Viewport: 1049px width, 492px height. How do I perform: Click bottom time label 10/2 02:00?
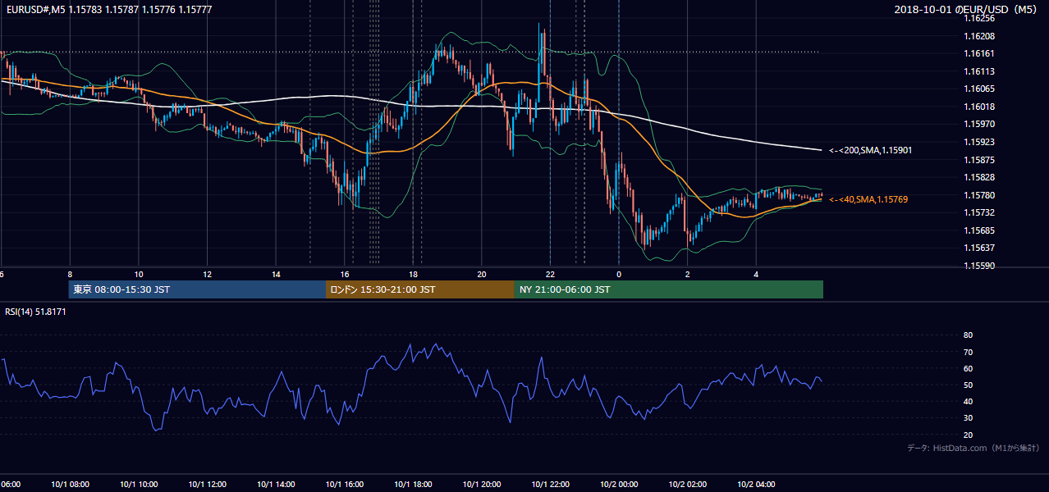click(688, 485)
